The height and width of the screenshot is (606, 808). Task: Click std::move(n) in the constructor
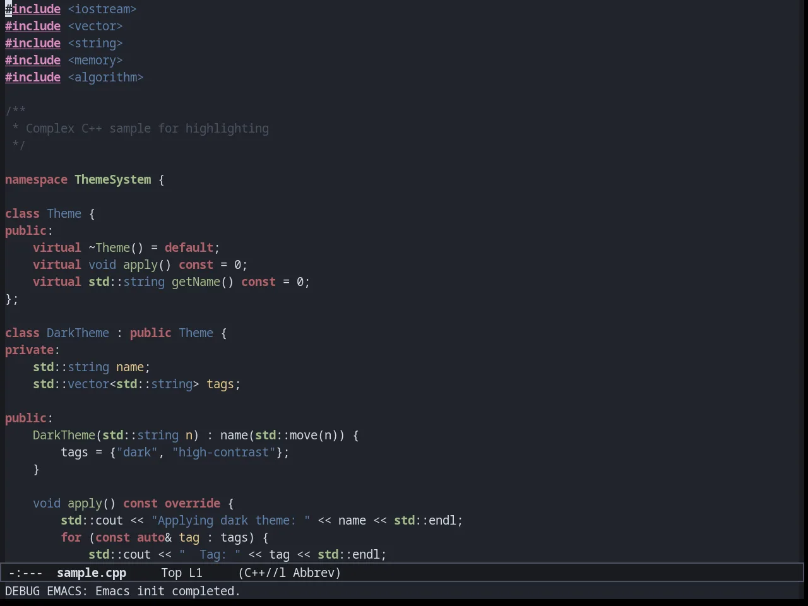click(297, 436)
